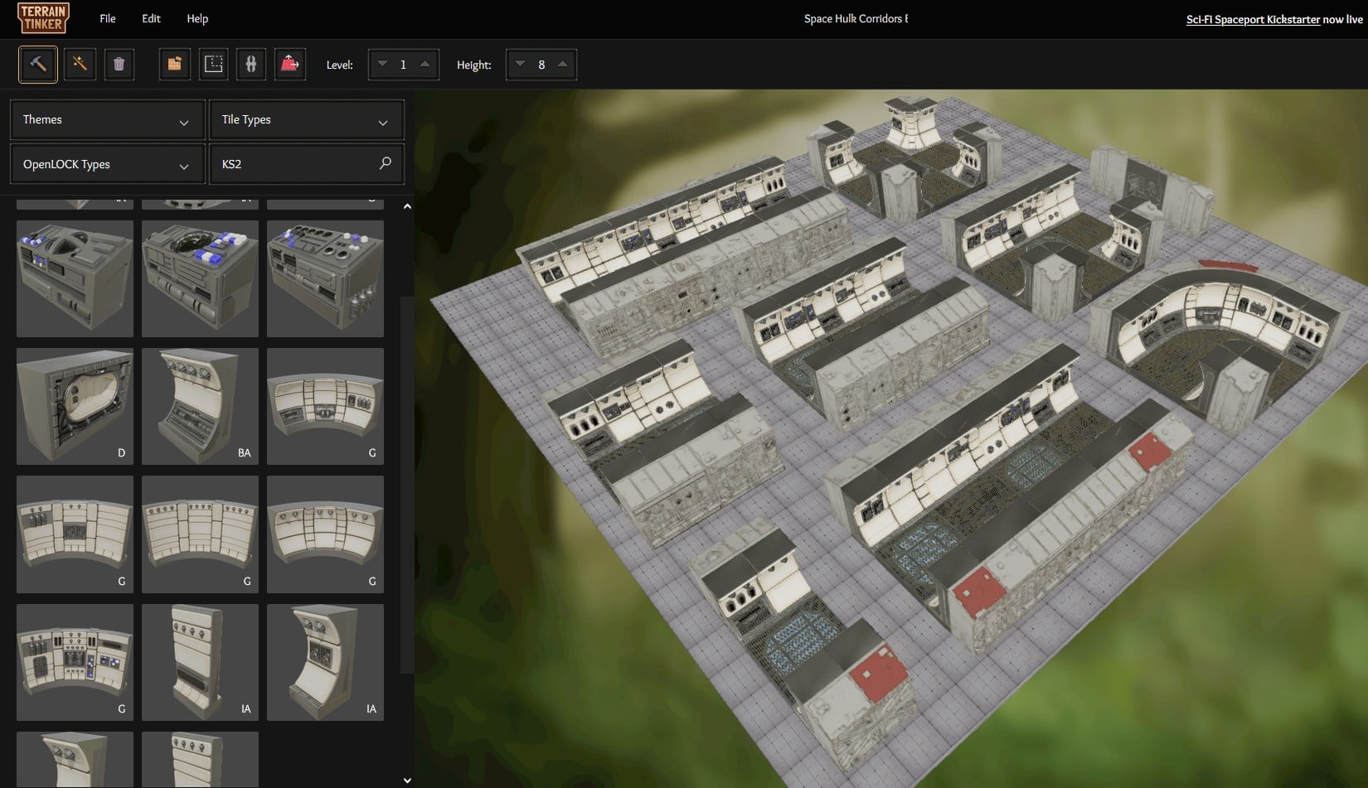Image resolution: width=1368 pixels, height=788 pixels.
Task: Activate the marquee selection tool
Action: click(x=213, y=64)
